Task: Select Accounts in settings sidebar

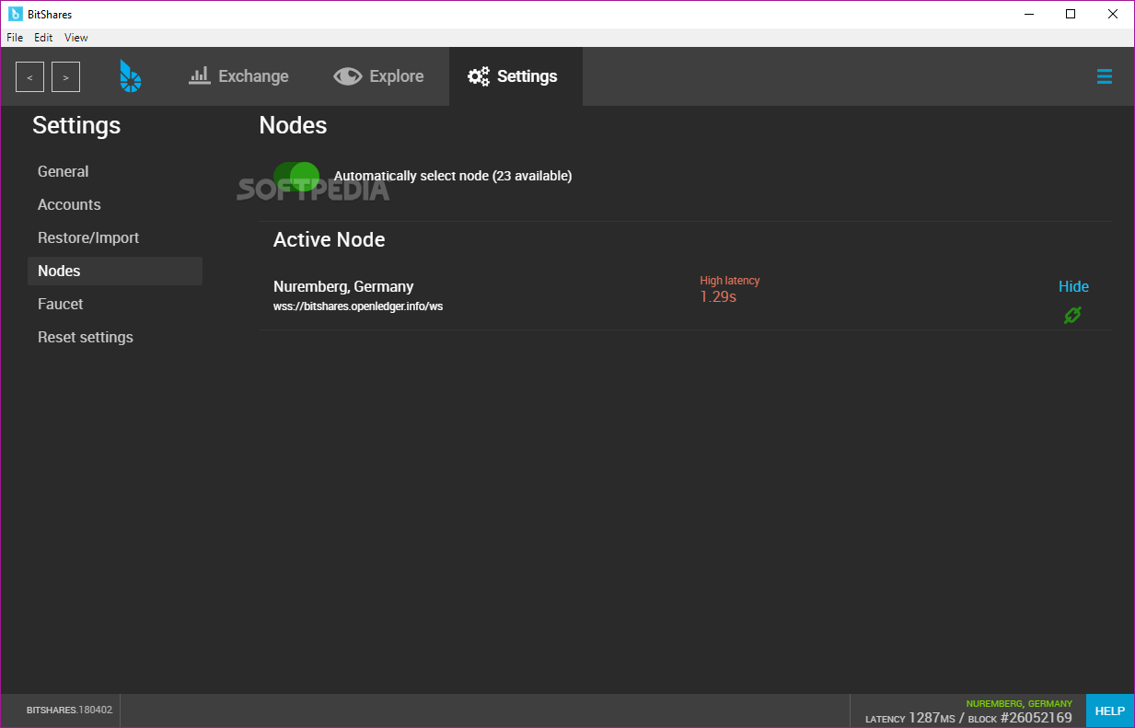Action: tap(115, 204)
